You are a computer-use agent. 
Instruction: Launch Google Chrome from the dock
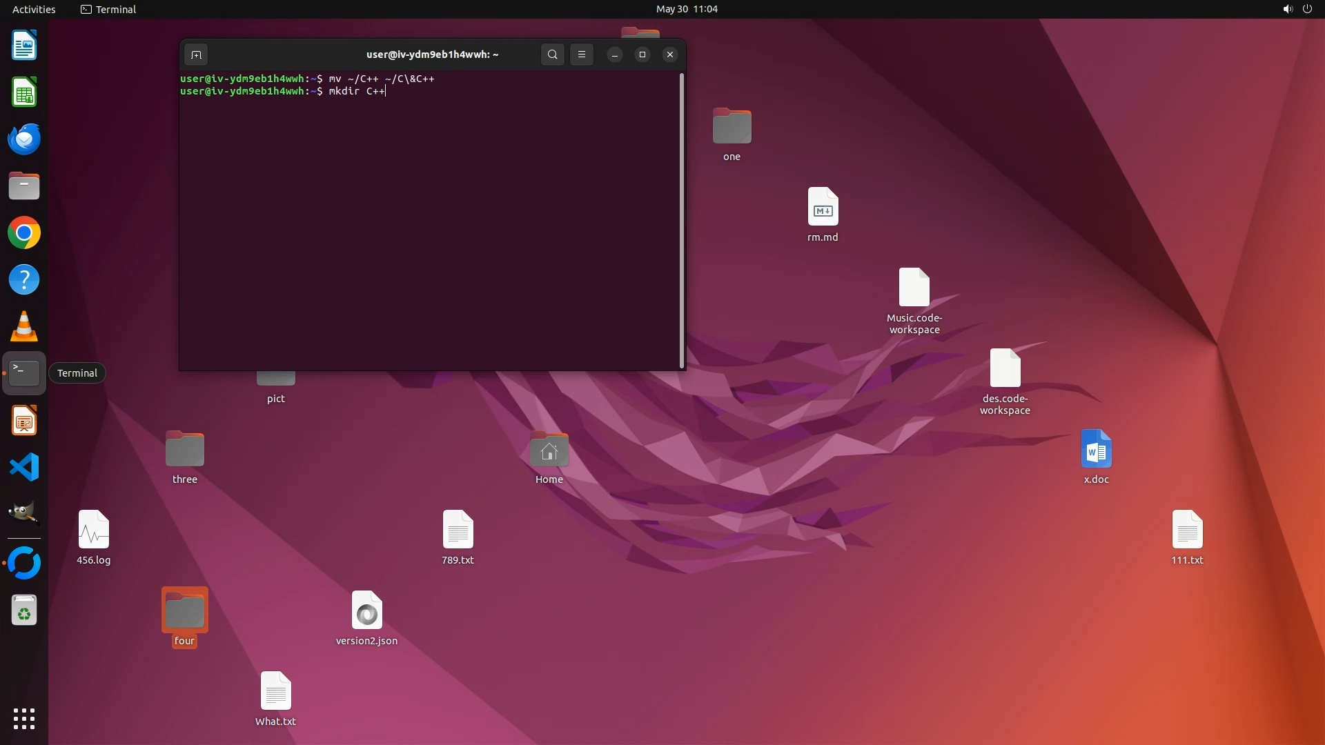pos(24,233)
